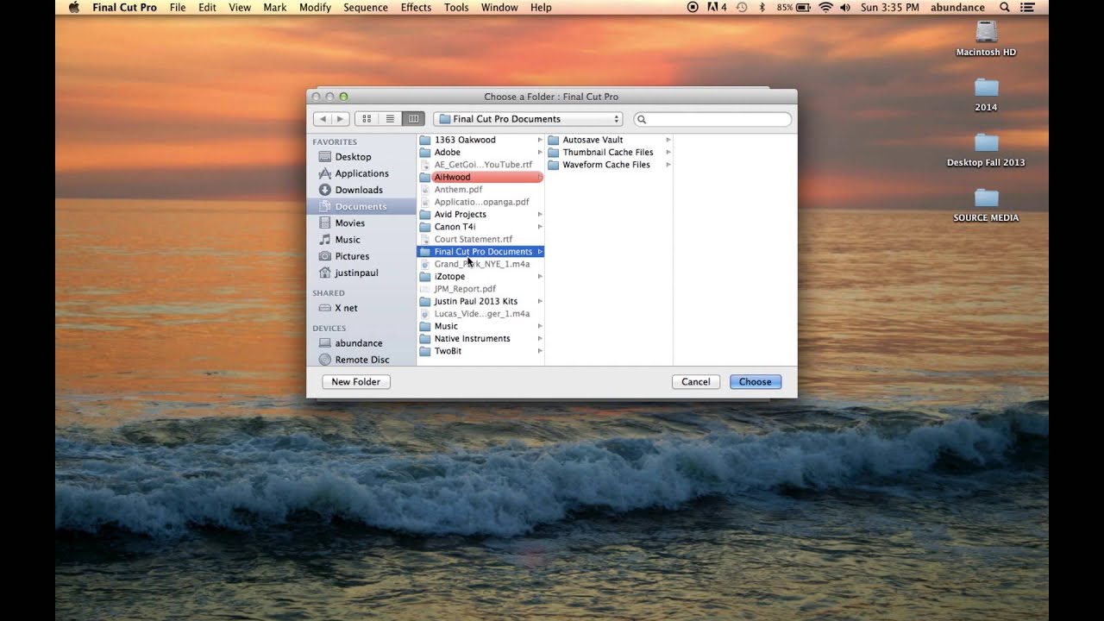Open Spotlight search in menu bar
Viewport: 1104px width, 621px height.
1004,7
